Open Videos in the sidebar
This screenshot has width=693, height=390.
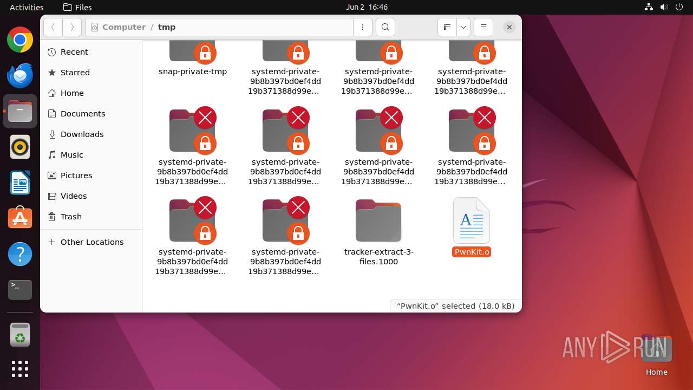(x=91, y=196)
